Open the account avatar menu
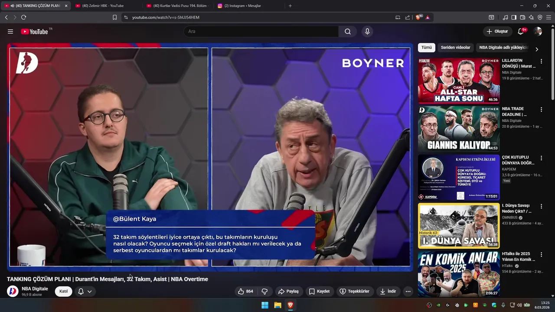The width and height of the screenshot is (555, 312). [x=538, y=32]
